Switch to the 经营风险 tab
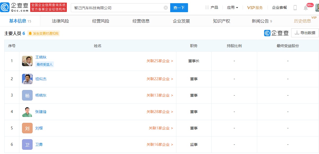Image resolution: width=319 pixels, height=154 pixels. pos(101,21)
